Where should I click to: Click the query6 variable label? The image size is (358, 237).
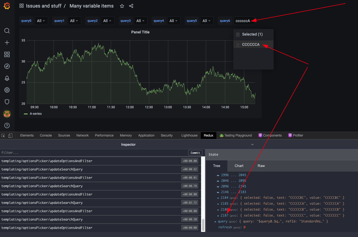tap(225, 21)
